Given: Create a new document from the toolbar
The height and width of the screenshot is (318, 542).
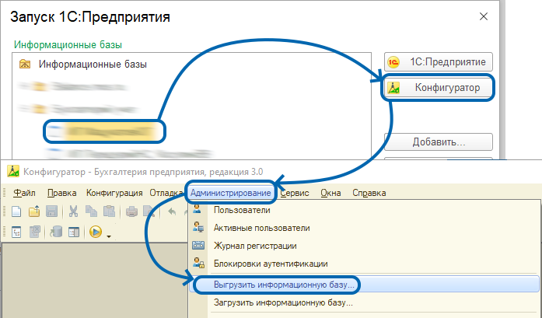Looking at the screenshot, I should tap(16, 211).
